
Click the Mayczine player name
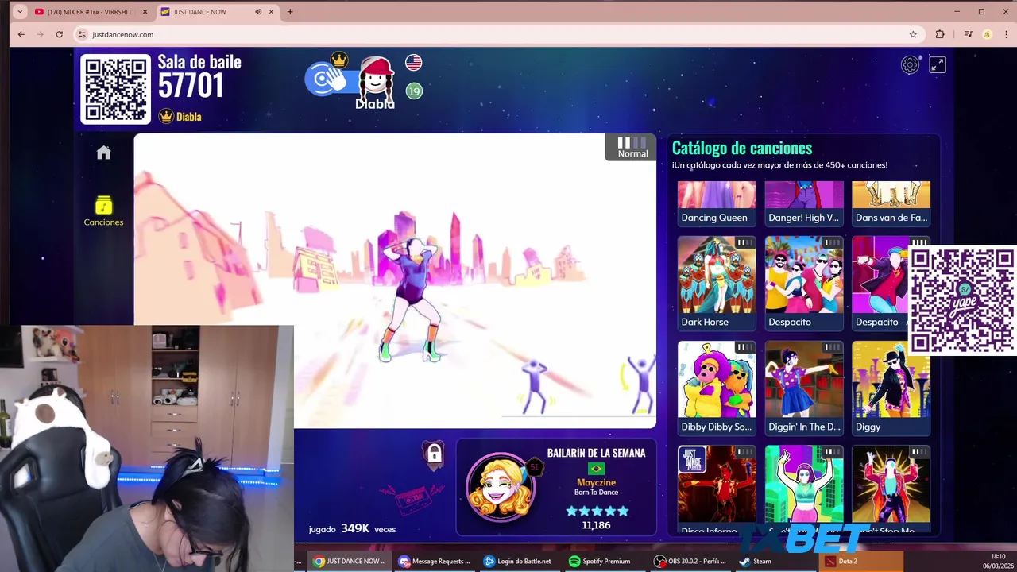tap(596, 482)
